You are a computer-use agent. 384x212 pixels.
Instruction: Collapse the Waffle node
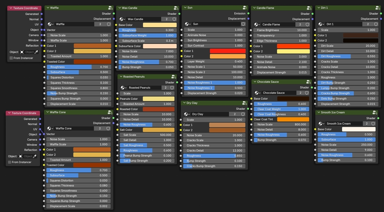pos(48,8)
